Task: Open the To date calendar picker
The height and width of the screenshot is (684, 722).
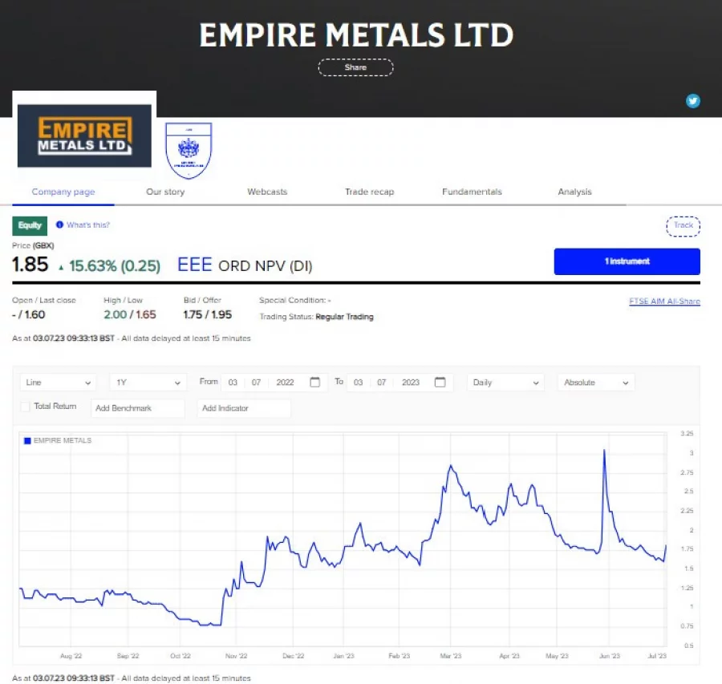Action: 440,382
